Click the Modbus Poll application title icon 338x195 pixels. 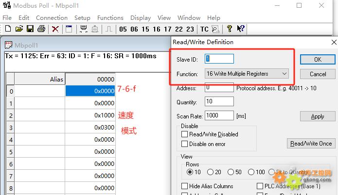pyautogui.click(x=7, y=5)
